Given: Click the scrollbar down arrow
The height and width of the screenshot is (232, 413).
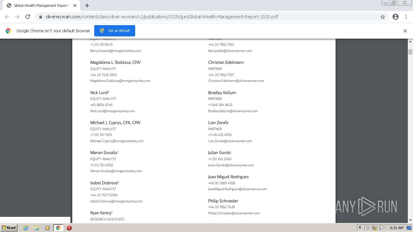Looking at the screenshot, I should pyautogui.click(x=410, y=220).
